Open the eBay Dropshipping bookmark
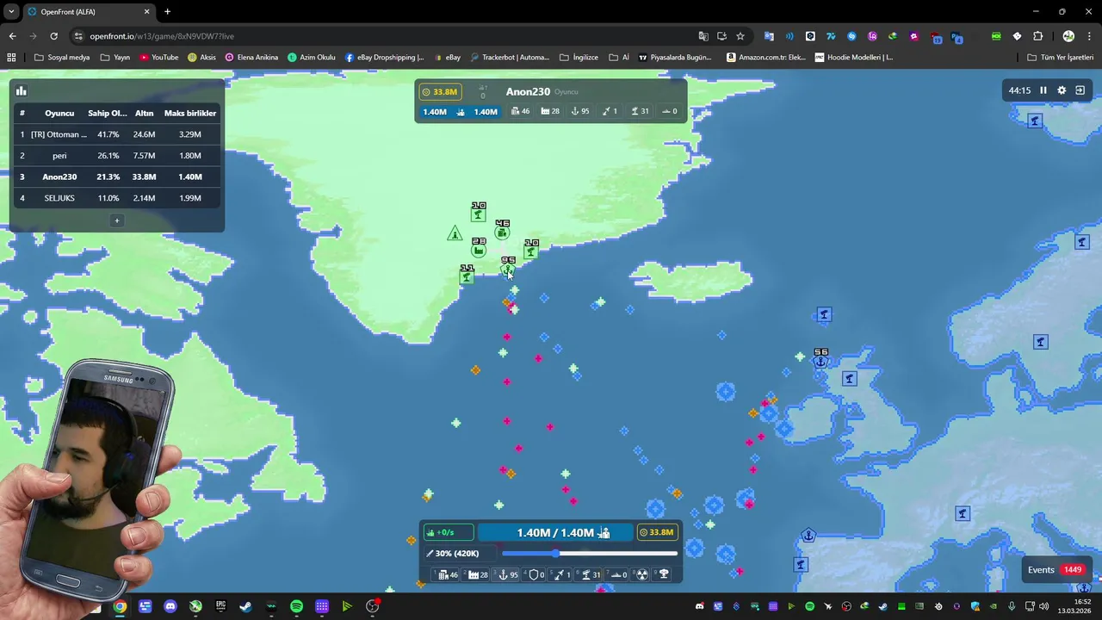1102x620 pixels. pos(385,58)
